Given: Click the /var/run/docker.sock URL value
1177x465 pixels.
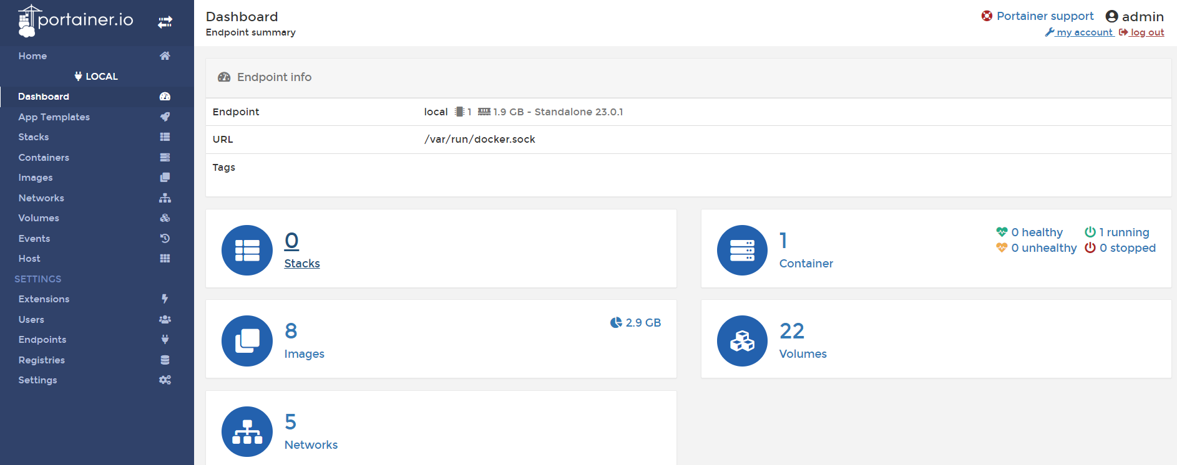Looking at the screenshot, I should click(x=480, y=140).
